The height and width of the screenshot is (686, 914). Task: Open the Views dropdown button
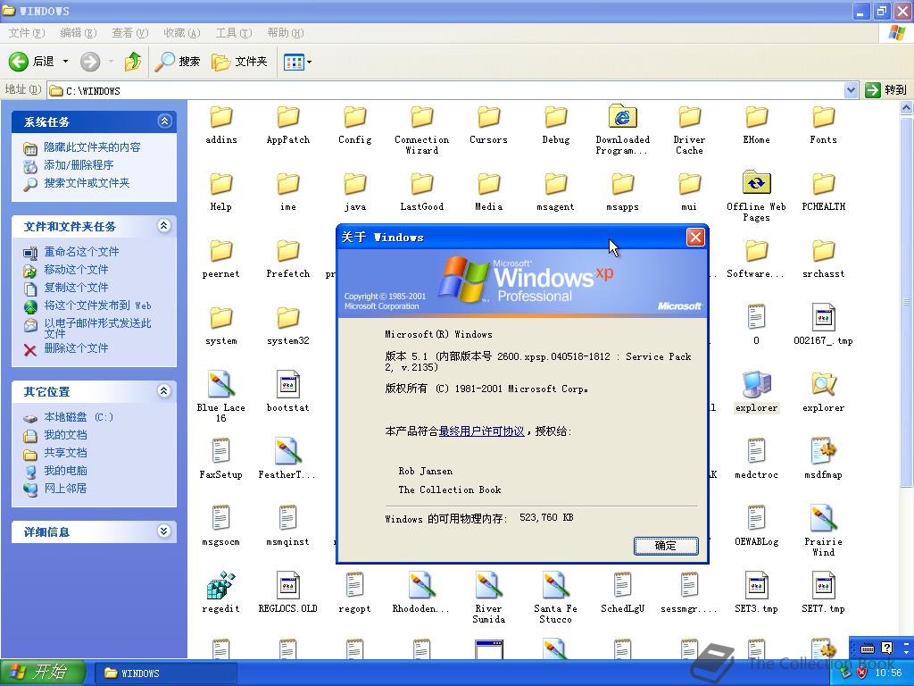coord(298,62)
